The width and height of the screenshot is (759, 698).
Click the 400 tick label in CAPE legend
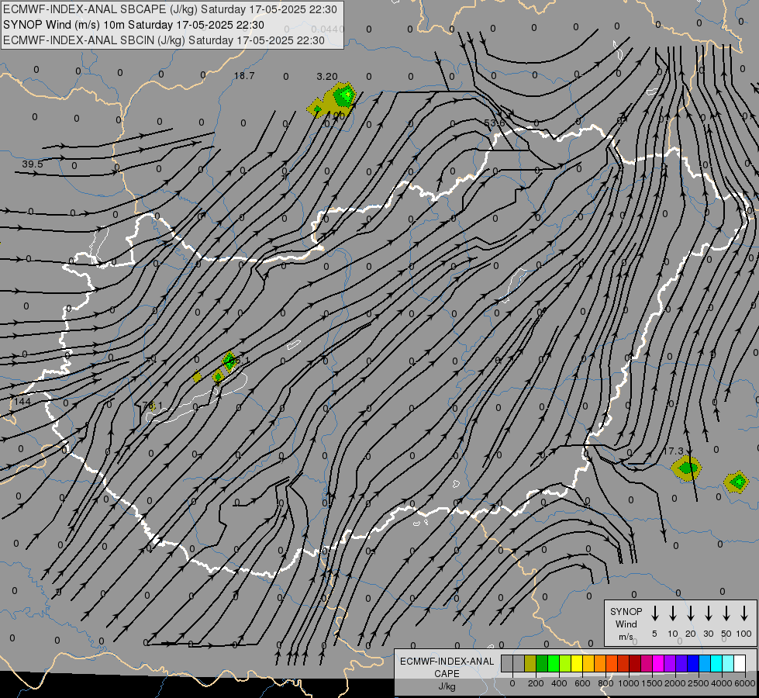click(x=559, y=683)
